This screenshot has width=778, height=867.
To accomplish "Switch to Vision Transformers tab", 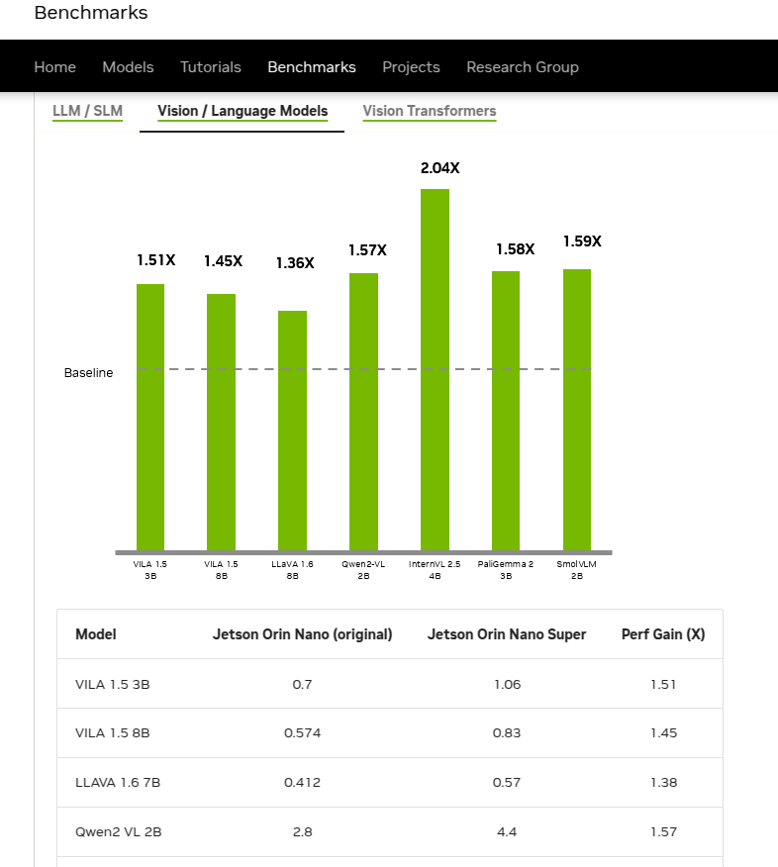I will (x=430, y=111).
